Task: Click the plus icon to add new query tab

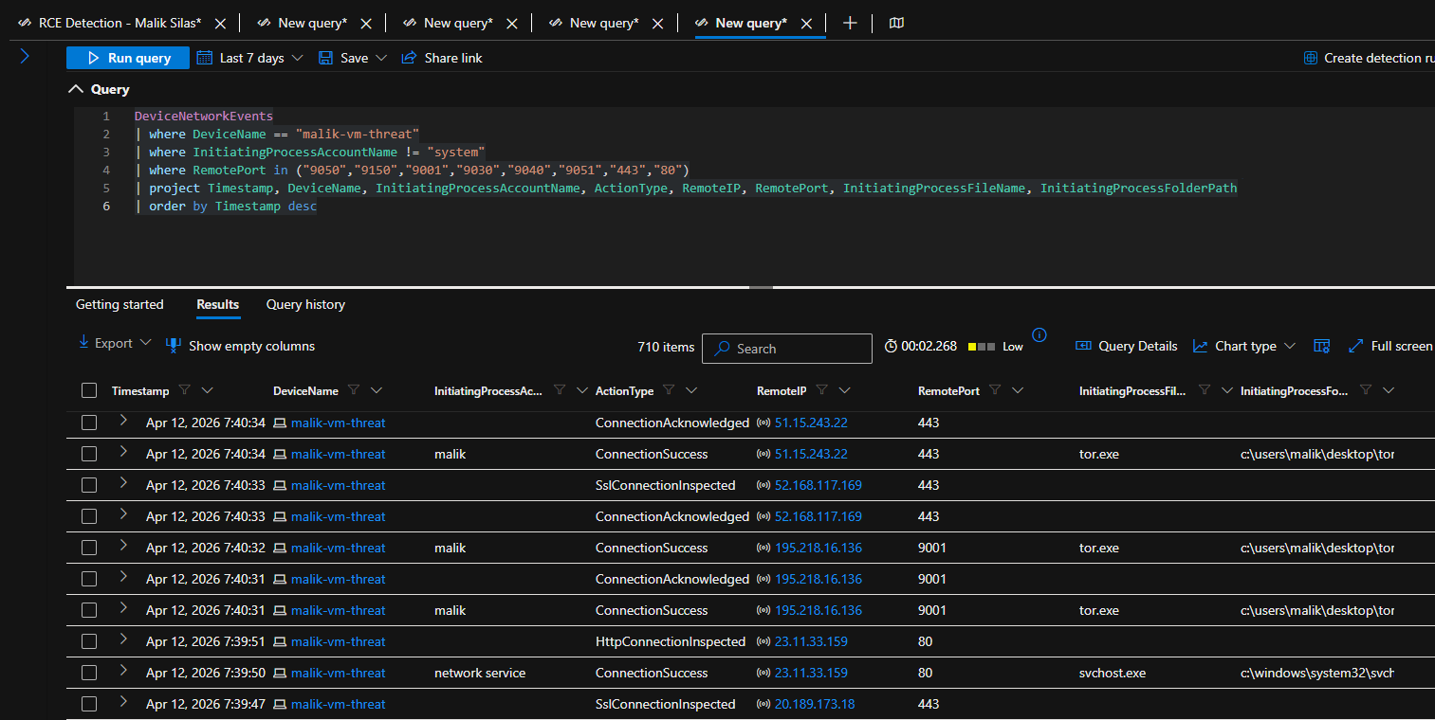Action: pyautogui.click(x=850, y=23)
